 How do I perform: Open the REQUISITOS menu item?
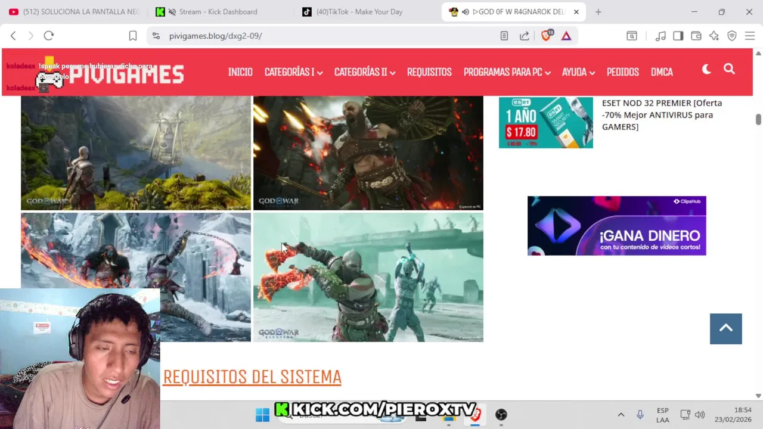click(x=429, y=72)
